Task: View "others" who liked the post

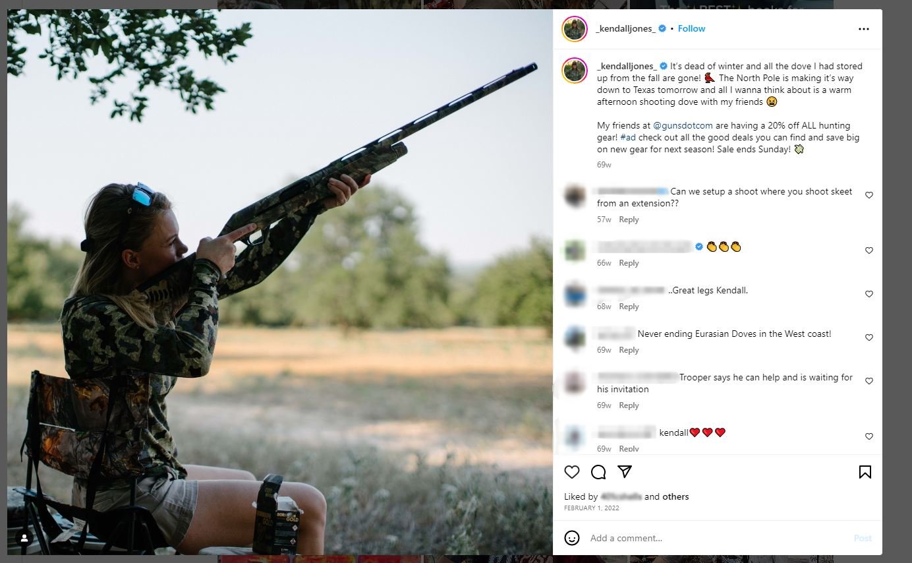Action: pos(675,496)
